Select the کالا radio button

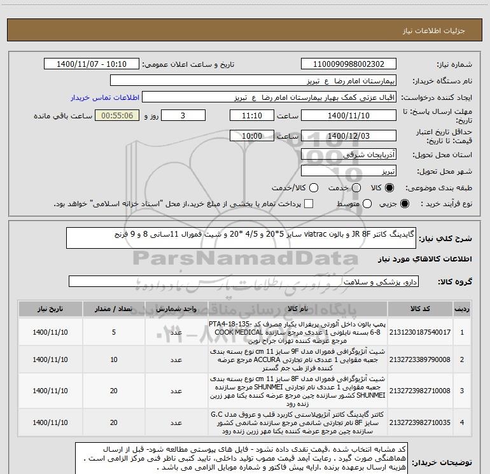[x=389, y=188]
